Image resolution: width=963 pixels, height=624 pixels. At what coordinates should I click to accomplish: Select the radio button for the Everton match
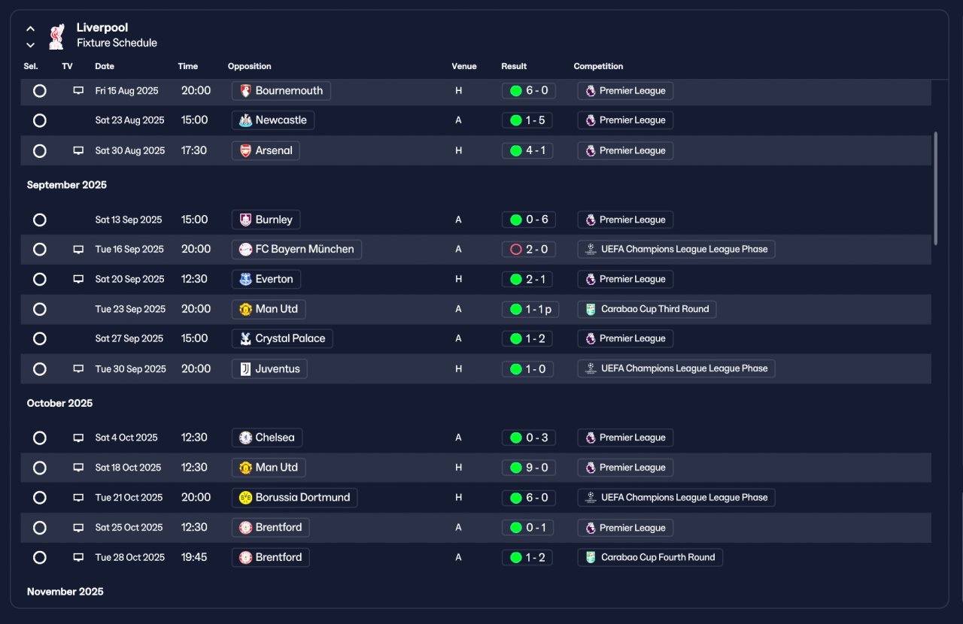coord(40,280)
